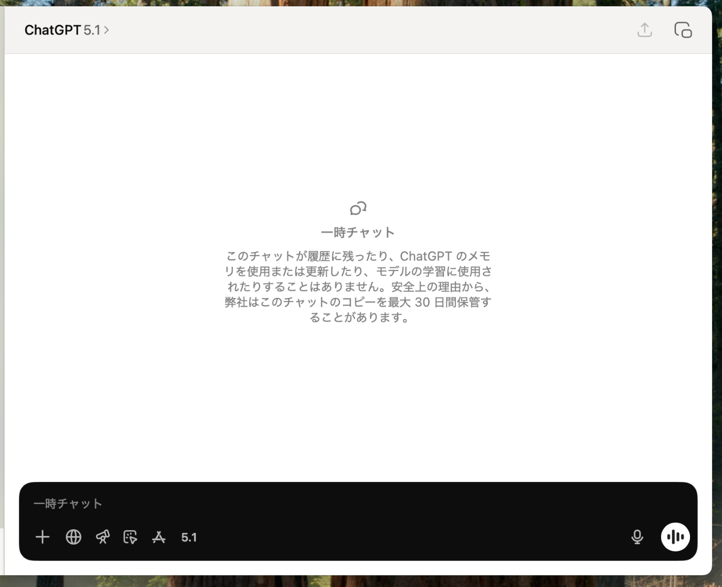Image resolution: width=722 pixels, height=587 pixels.
Task: Activate agent mode with the cursor icon
Action: pos(130,536)
